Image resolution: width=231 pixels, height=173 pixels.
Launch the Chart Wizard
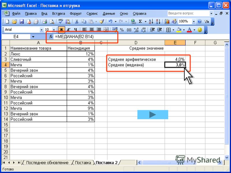tap(167, 22)
